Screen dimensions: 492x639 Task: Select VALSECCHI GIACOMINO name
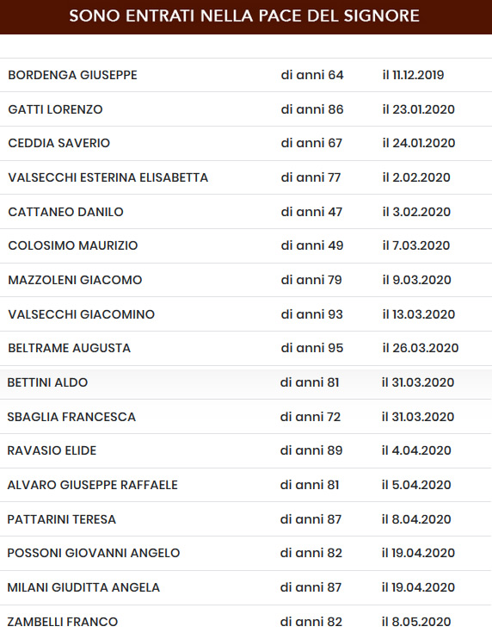[x=82, y=314]
